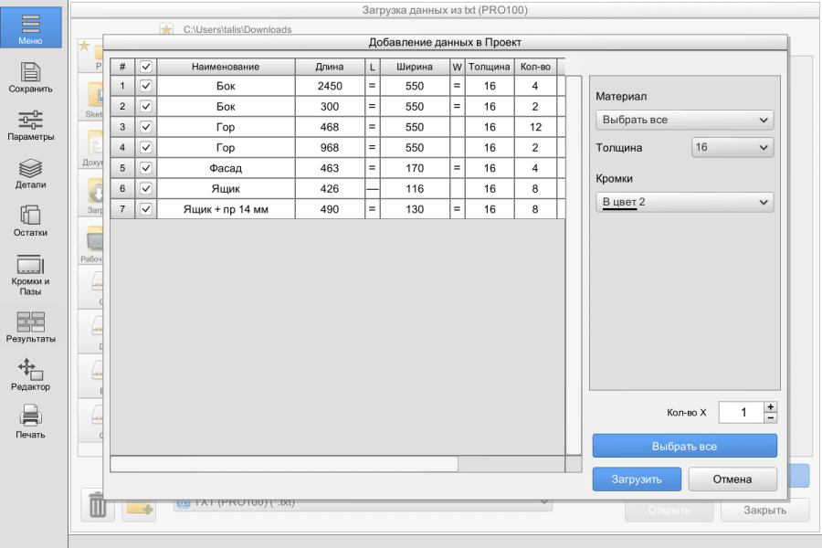Uncheck row 7 Ящик + пр 14 мм checkbox
Image resolution: width=822 pixels, height=548 pixels.
[146, 209]
